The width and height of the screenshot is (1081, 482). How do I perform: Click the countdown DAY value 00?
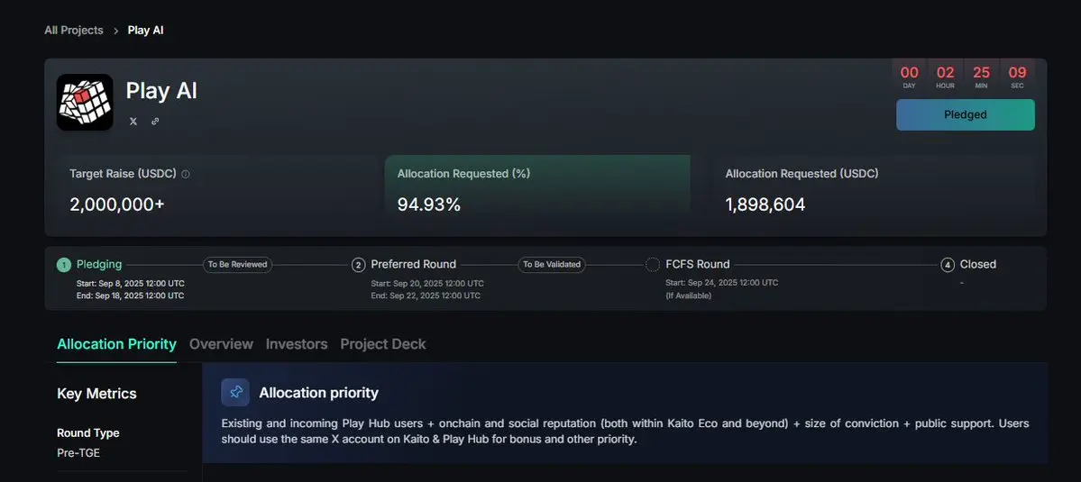tap(910, 72)
